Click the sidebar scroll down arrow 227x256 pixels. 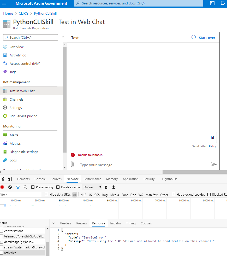65,167
